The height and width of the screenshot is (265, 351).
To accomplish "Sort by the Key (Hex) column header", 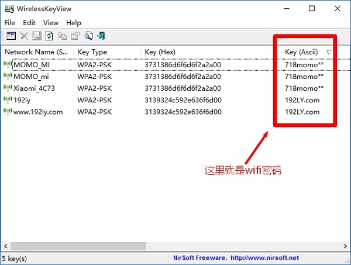I will click(x=161, y=52).
